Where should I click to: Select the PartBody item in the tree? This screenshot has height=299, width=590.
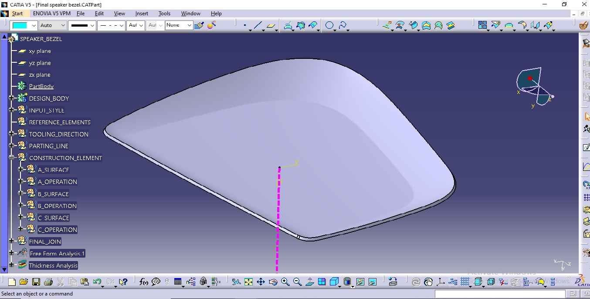click(41, 86)
